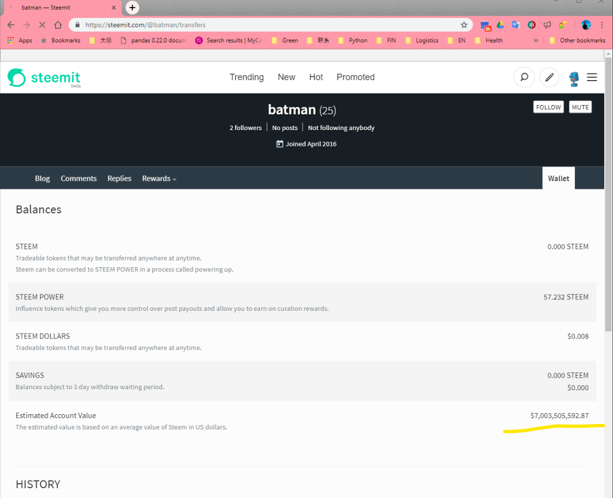
Task: Open the search magnifier icon
Action: [x=524, y=77]
